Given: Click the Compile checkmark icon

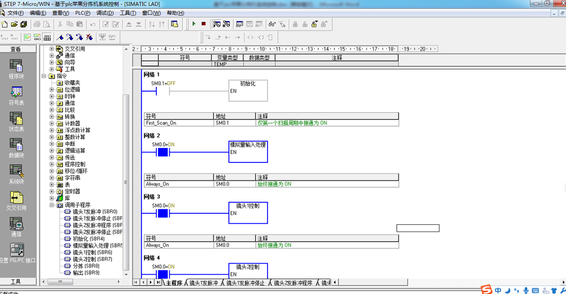Looking at the screenshot, I should [106, 24].
